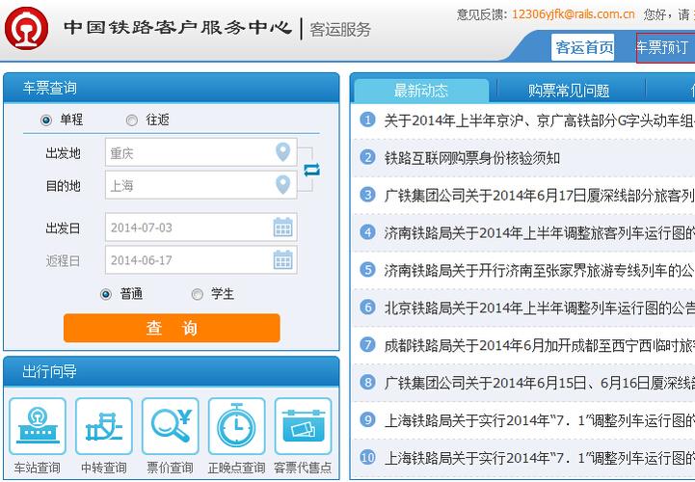Select the 学生 student radio button

198,294
